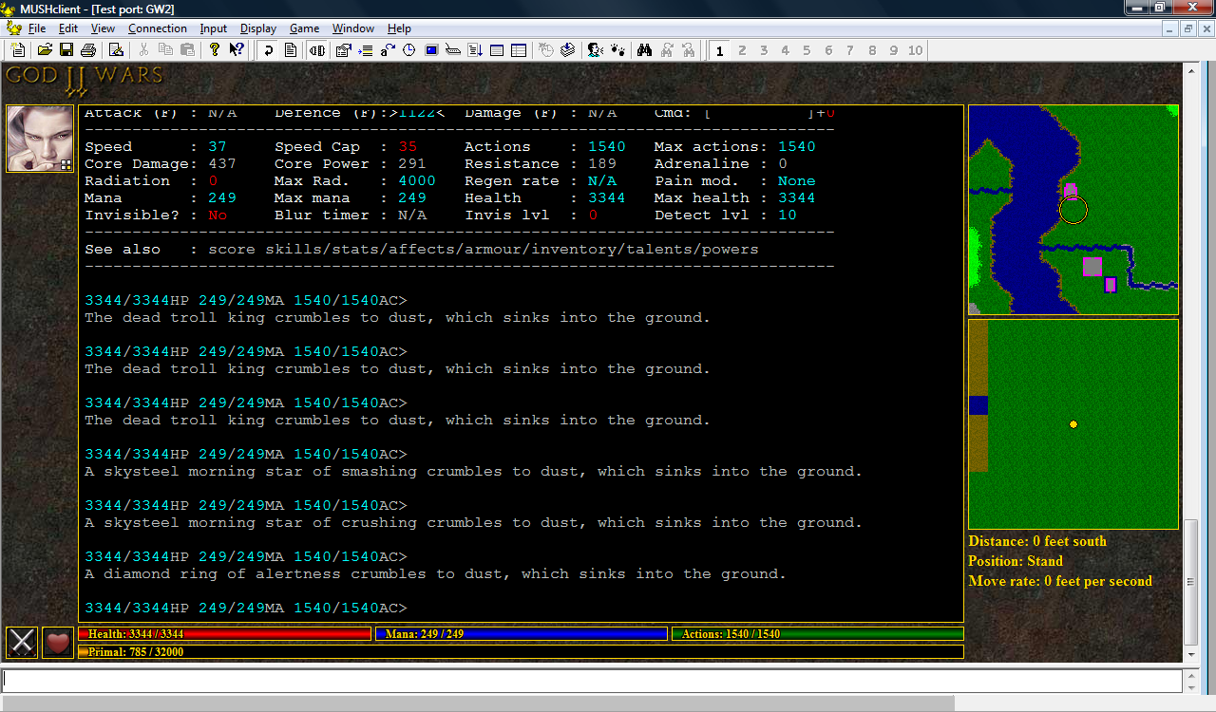This screenshot has height=712, width=1216.
Task: Open the yellow question mark help
Action: (215, 50)
